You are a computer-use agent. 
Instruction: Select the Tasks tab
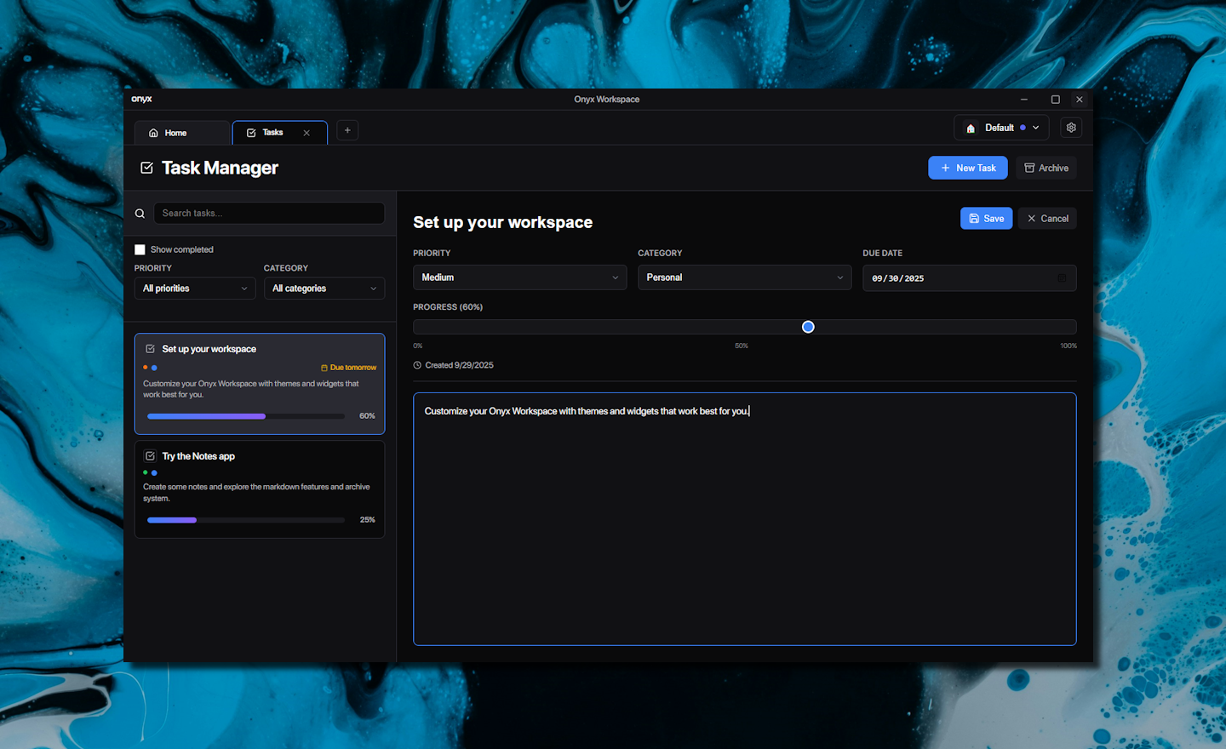click(x=271, y=133)
